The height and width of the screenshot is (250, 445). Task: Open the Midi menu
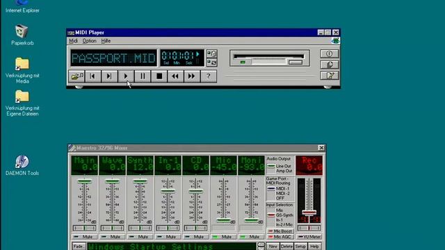[x=73, y=41]
